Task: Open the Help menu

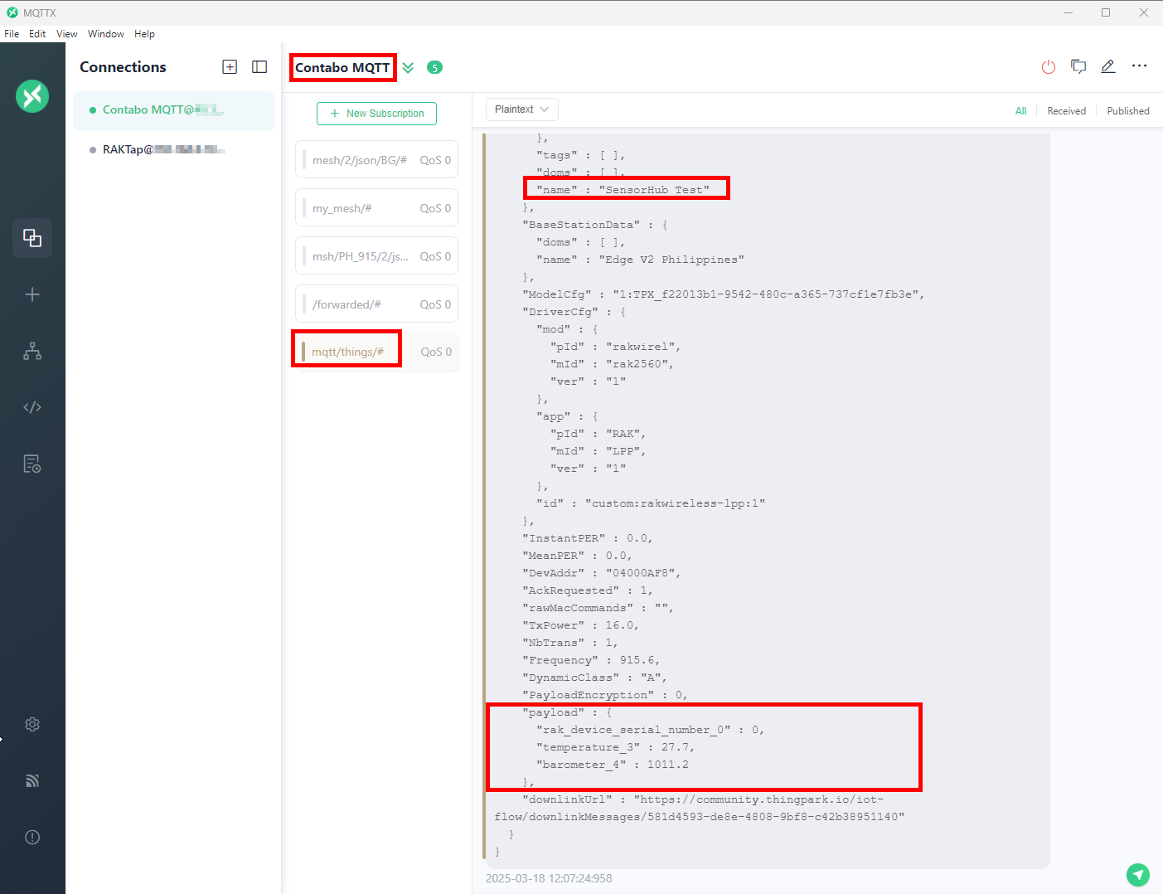Action: [x=144, y=34]
